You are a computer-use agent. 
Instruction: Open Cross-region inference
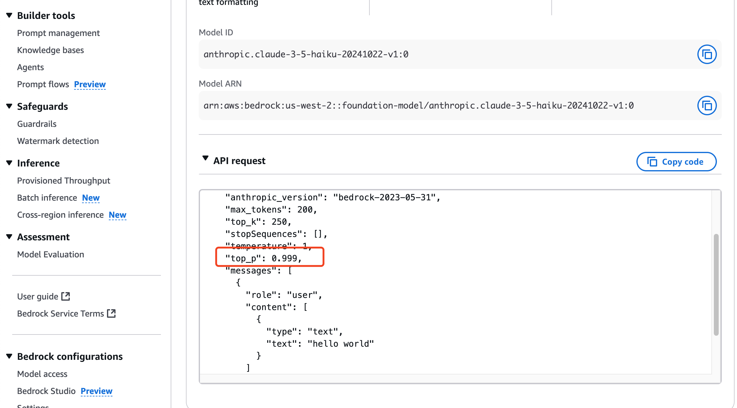(x=60, y=215)
